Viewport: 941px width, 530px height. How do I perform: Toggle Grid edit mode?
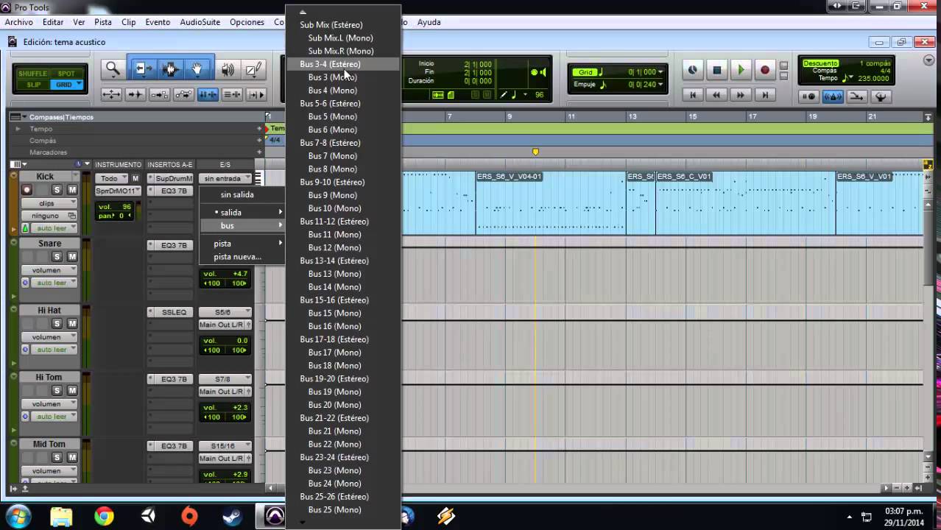pos(66,85)
